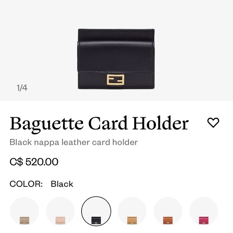This screenshot has height=233, width=233.
Task: Click the COLOR: label
Action: 26,184
